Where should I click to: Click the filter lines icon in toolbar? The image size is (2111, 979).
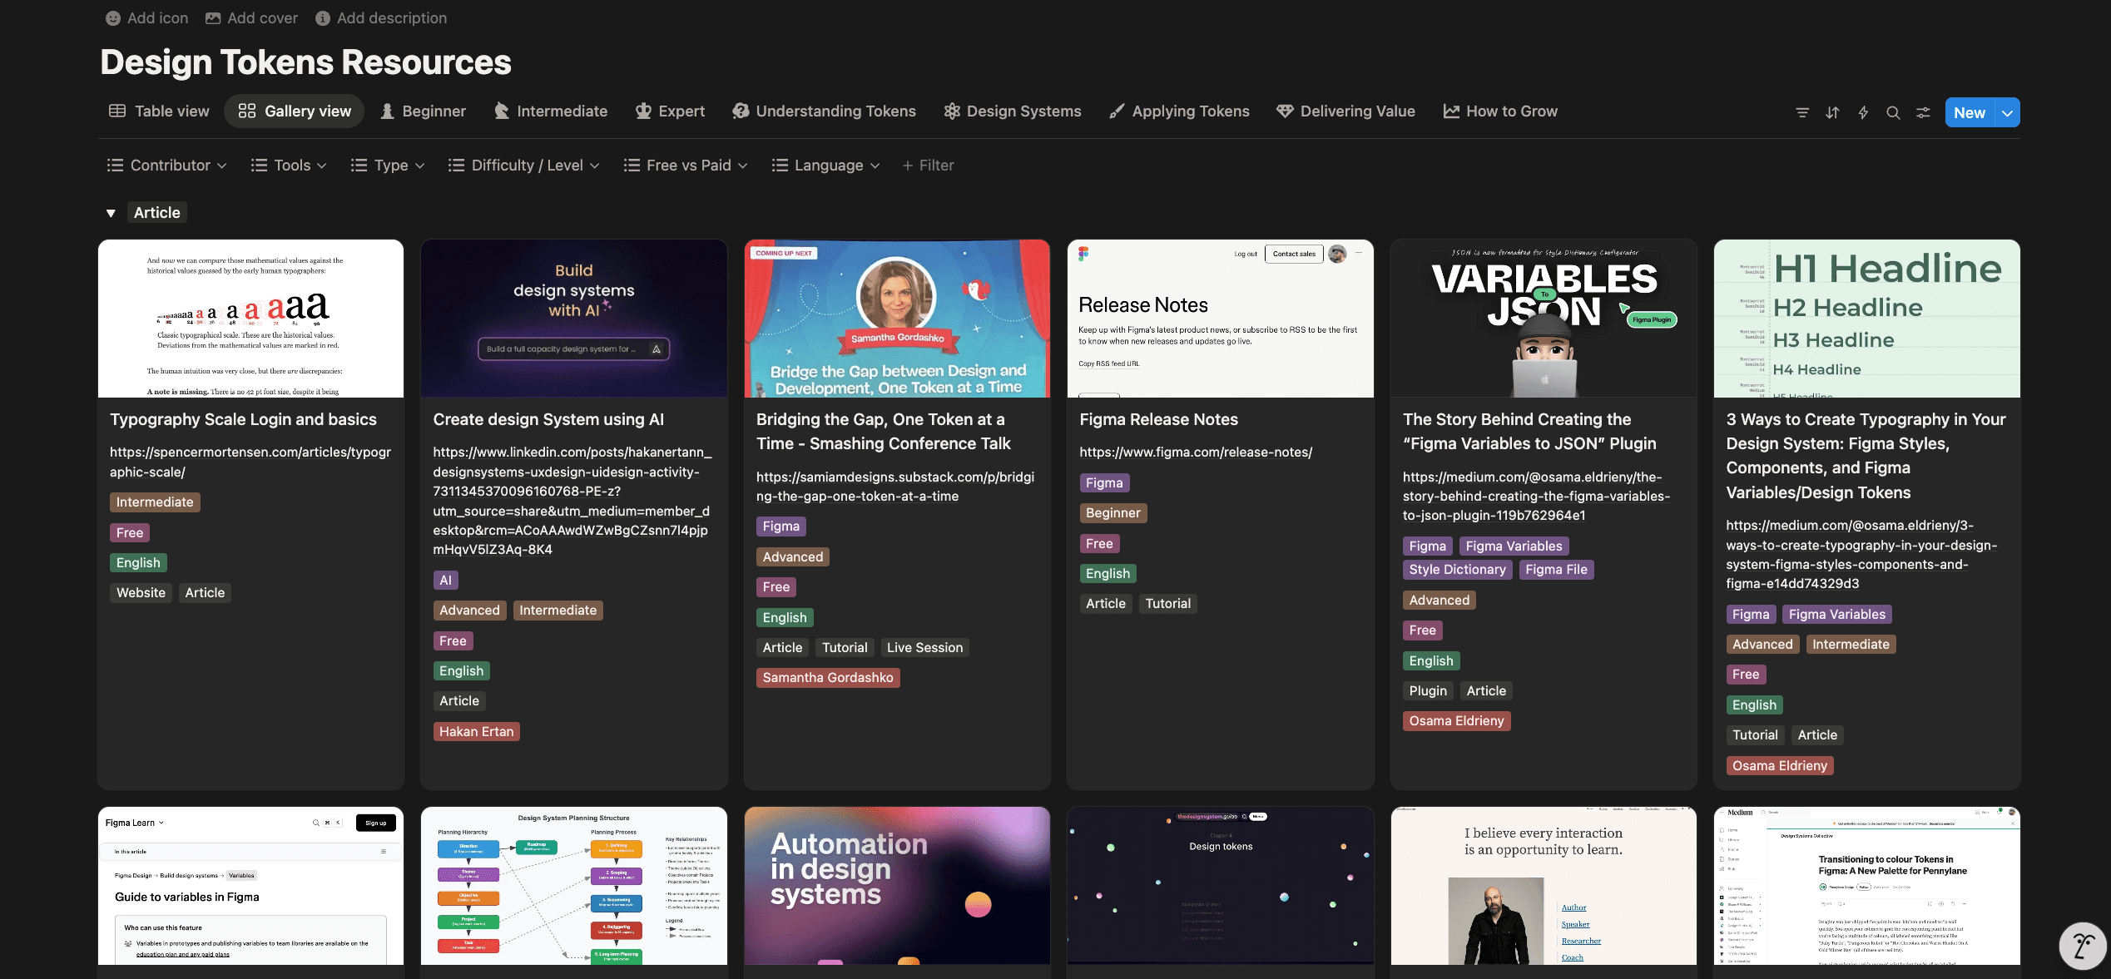(x=1802, y=112)
